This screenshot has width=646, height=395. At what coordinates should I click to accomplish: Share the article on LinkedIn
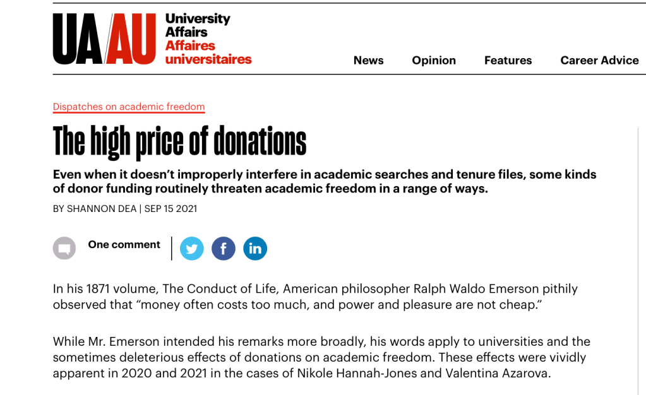coord(255,249)
